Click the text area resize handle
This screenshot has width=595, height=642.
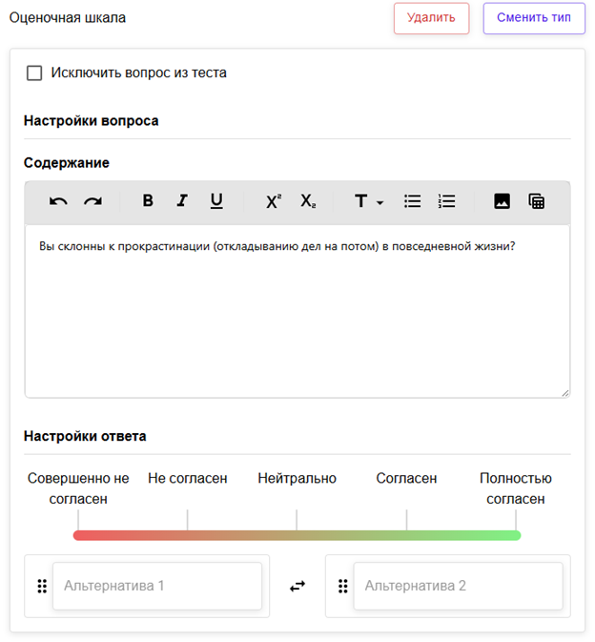[x=565, y=393]
